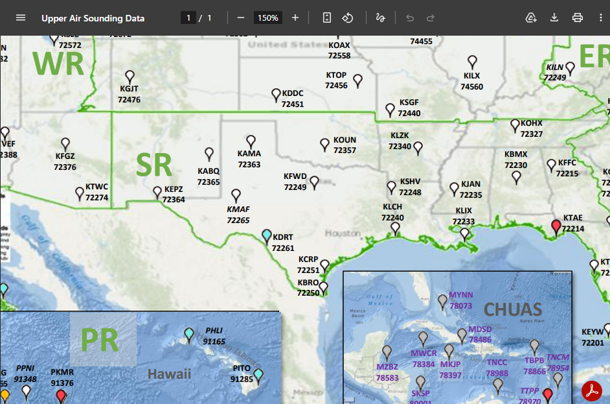This screenshot has height=404, width=610.
Task: Click the zoom out minus button
Action: [240, 18]
